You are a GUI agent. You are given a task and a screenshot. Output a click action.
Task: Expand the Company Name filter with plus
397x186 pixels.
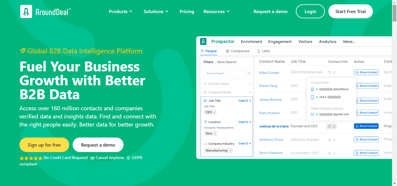250,92
